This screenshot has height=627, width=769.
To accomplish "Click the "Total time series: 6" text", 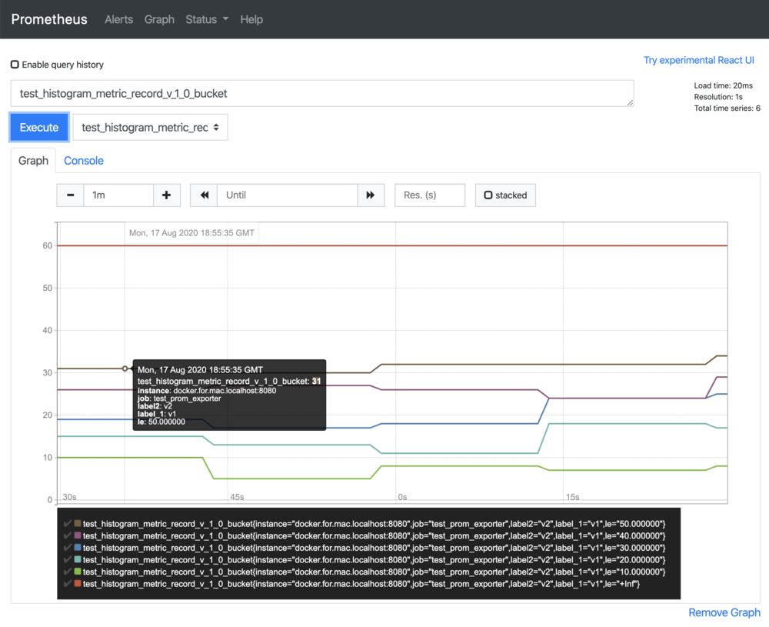I will coord(727,108).
